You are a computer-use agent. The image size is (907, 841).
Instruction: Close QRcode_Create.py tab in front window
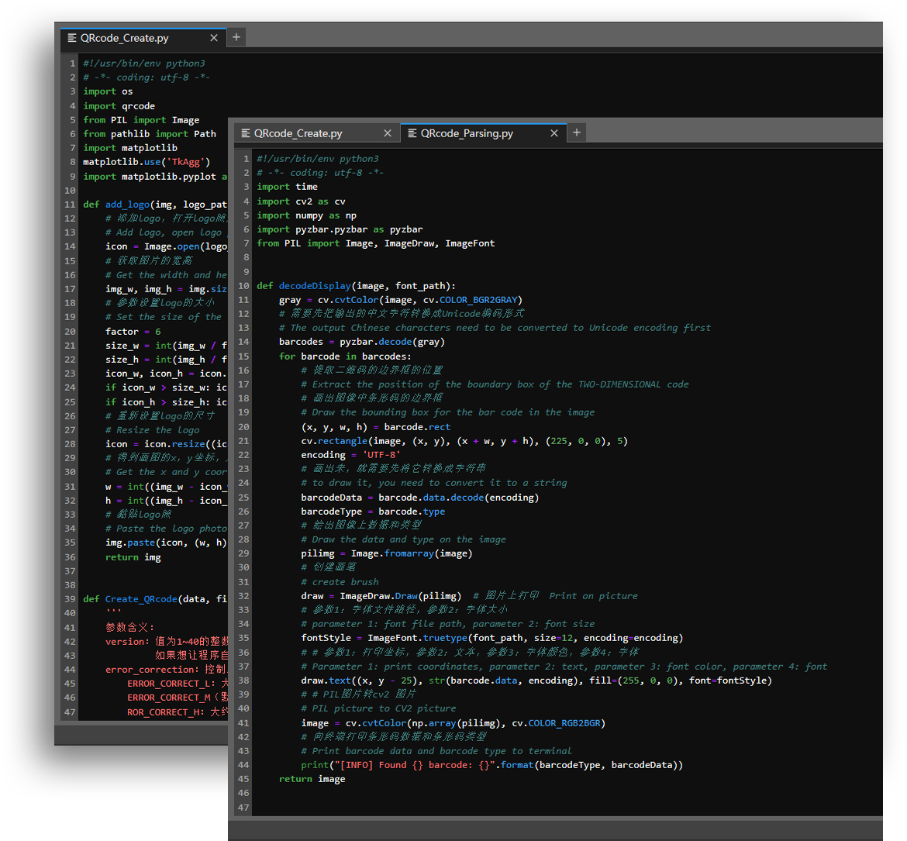click(x=388, y=133)
